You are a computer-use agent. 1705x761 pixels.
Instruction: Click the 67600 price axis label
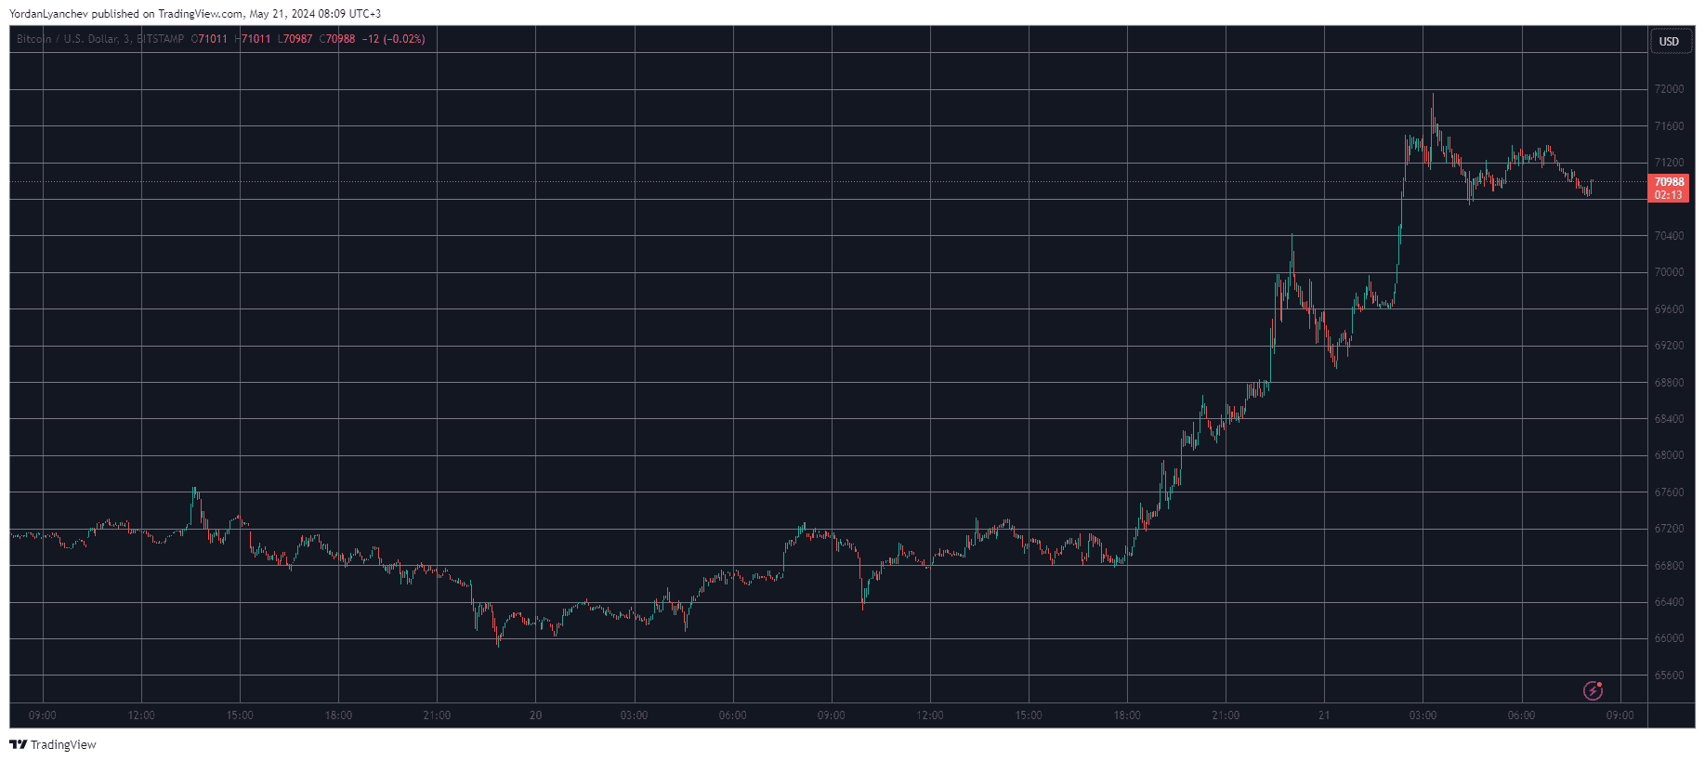[x=1669, y=492]
